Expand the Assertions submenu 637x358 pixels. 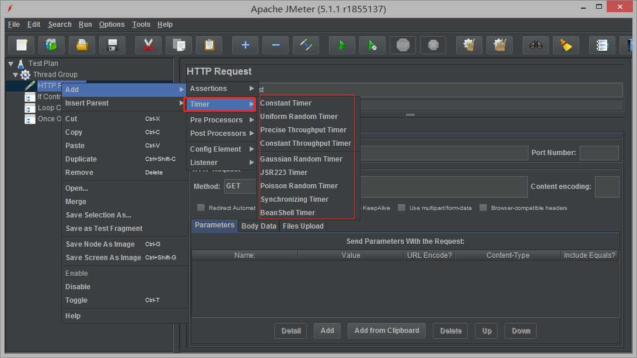(x=222, y=89)
